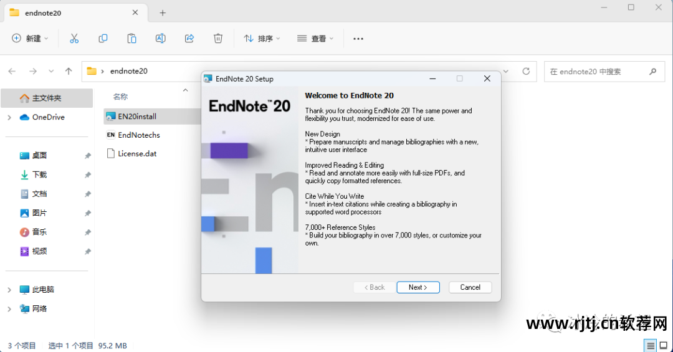Open the recent locations chevron
Image resolution: width=673 pixels, height=352 pixels.
pyautogui.click(x=51, y=71)
